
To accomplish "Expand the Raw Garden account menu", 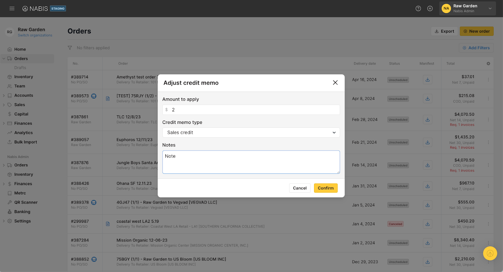I will [490, 8].
